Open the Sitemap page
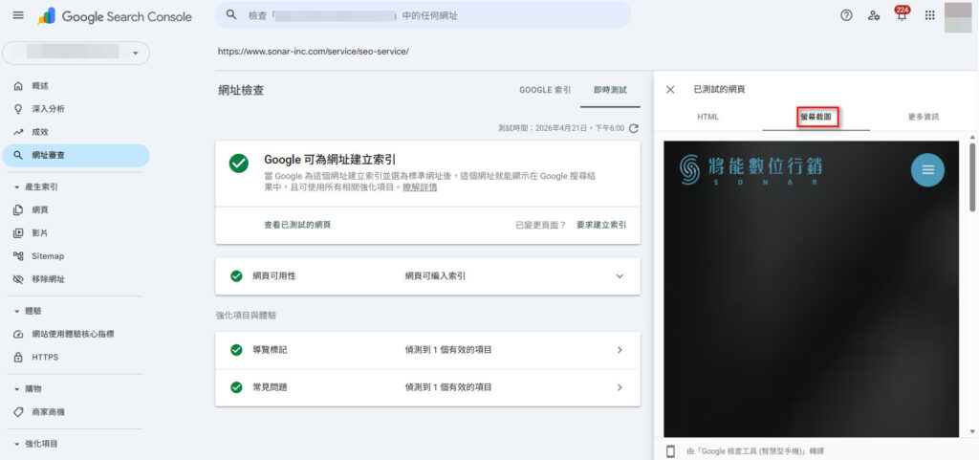This screenshot has width=979, height=460. pyautogui.click(x=76, y=256)
